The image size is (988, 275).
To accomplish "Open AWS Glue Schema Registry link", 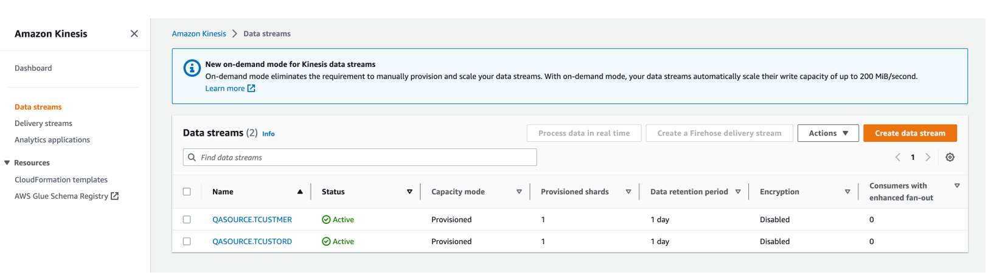I will (61, 197).
